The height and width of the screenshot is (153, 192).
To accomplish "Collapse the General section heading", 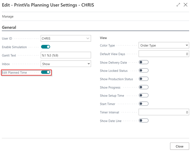I will pyautogui.click(x=9, y=27).
